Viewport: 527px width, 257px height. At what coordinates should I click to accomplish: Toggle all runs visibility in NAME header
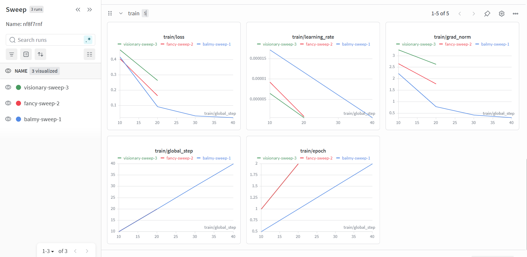[x=8, y=71]
